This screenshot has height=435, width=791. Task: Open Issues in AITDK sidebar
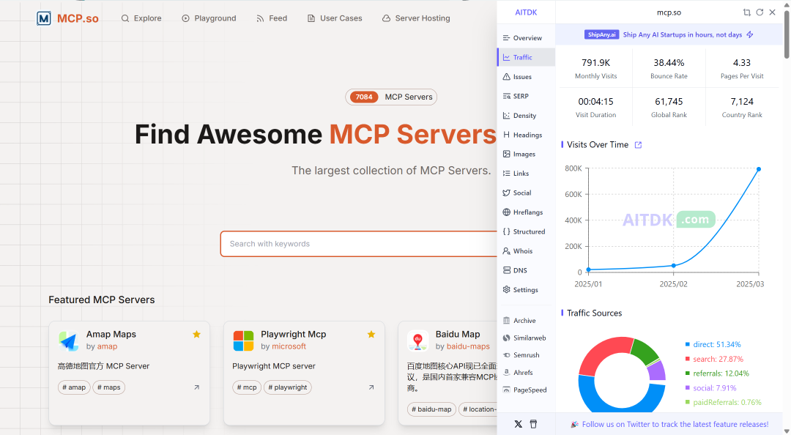tap(526, 77)
